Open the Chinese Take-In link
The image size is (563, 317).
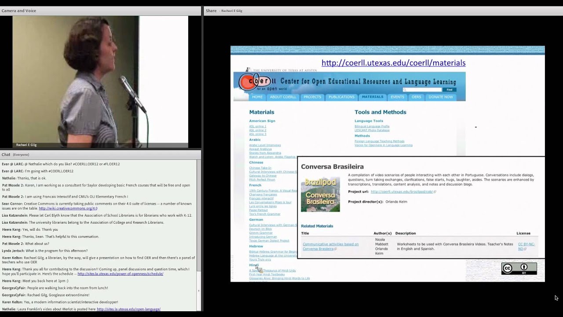260,168
